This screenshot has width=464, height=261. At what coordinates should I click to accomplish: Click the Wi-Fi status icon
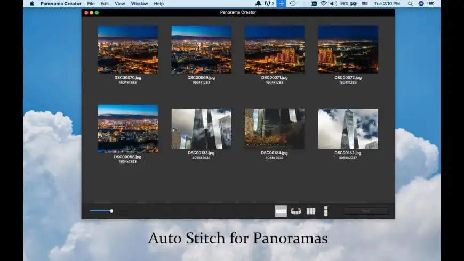tap(323, 4)
